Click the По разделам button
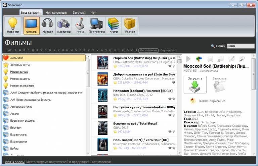Image resolution: width=258 pixels, height=166 pixels. (x=148, y=50)
